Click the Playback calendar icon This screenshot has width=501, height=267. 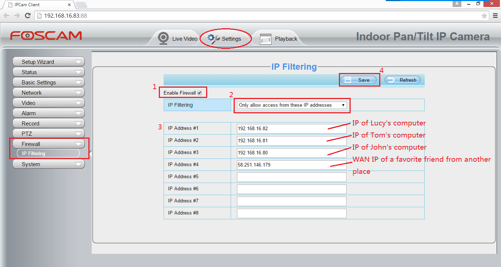pyautogui.click(x=266, y=39)
